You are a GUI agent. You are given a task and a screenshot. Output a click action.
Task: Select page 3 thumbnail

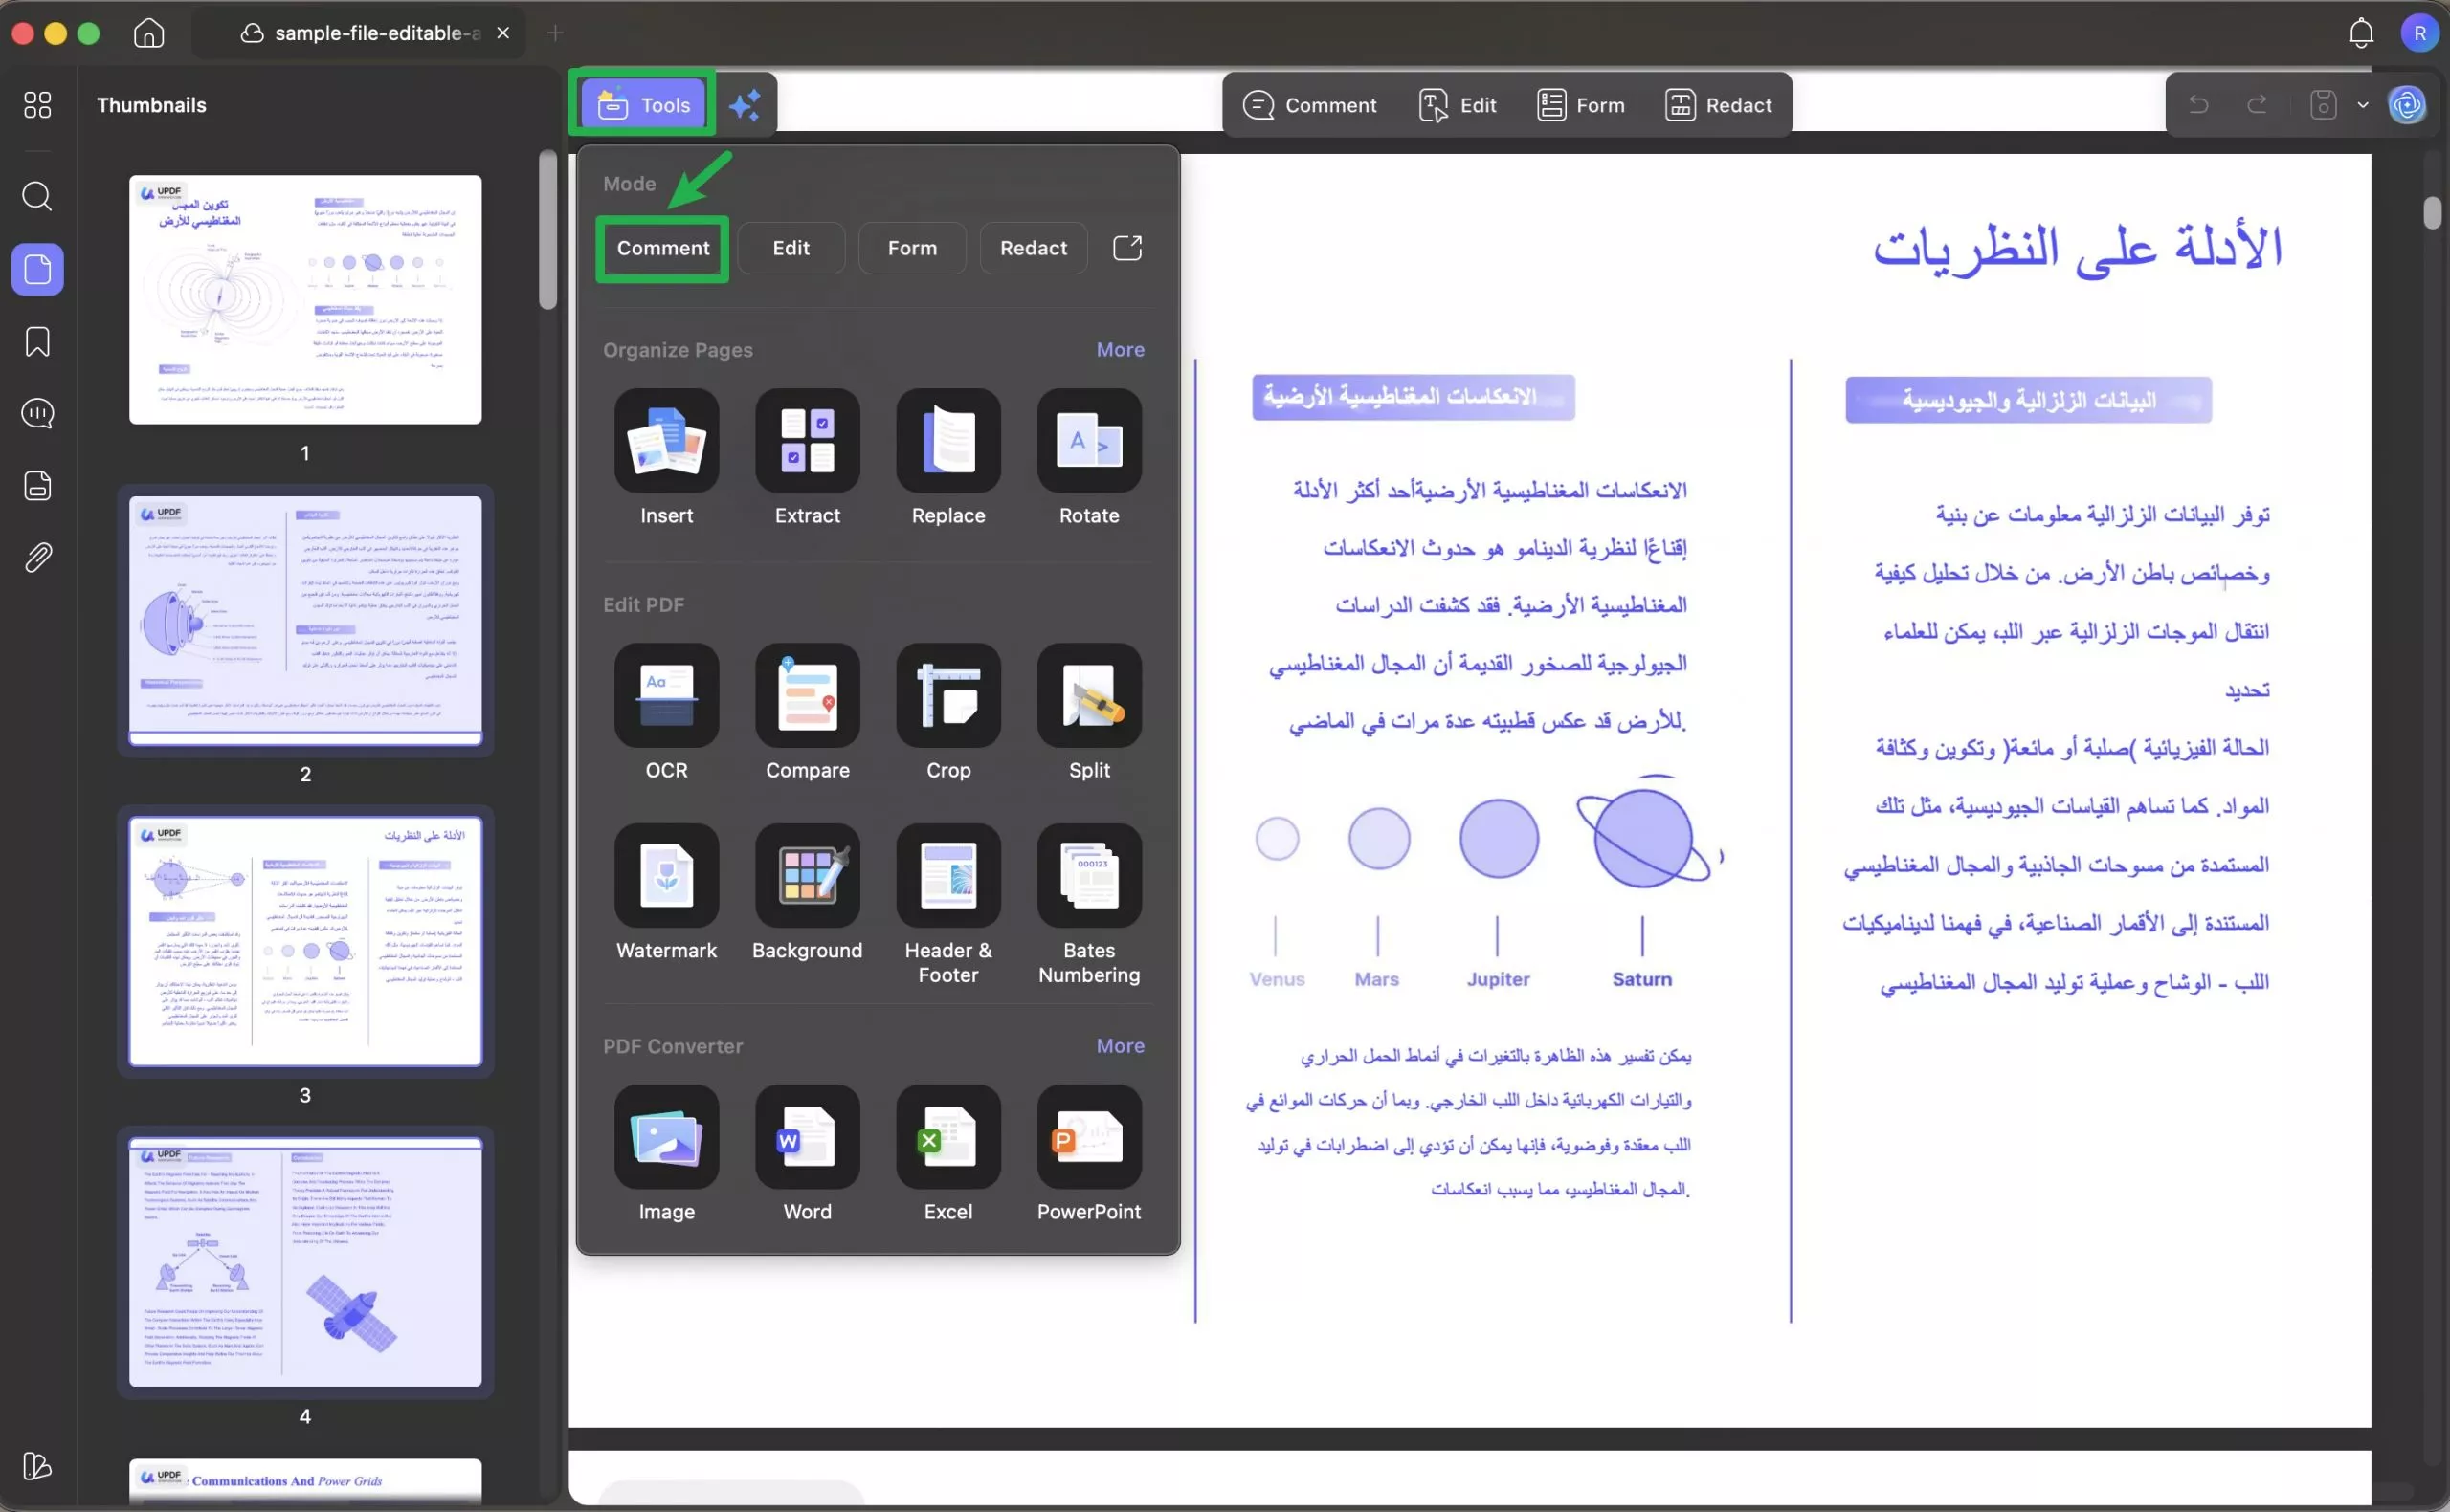pyautogui.click(x=305, y=941)
